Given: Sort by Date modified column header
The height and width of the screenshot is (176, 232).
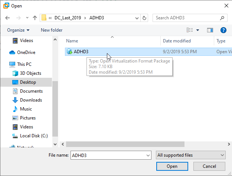Looking at the screenshot, I should pyautogui.click(x=177, y=41).
